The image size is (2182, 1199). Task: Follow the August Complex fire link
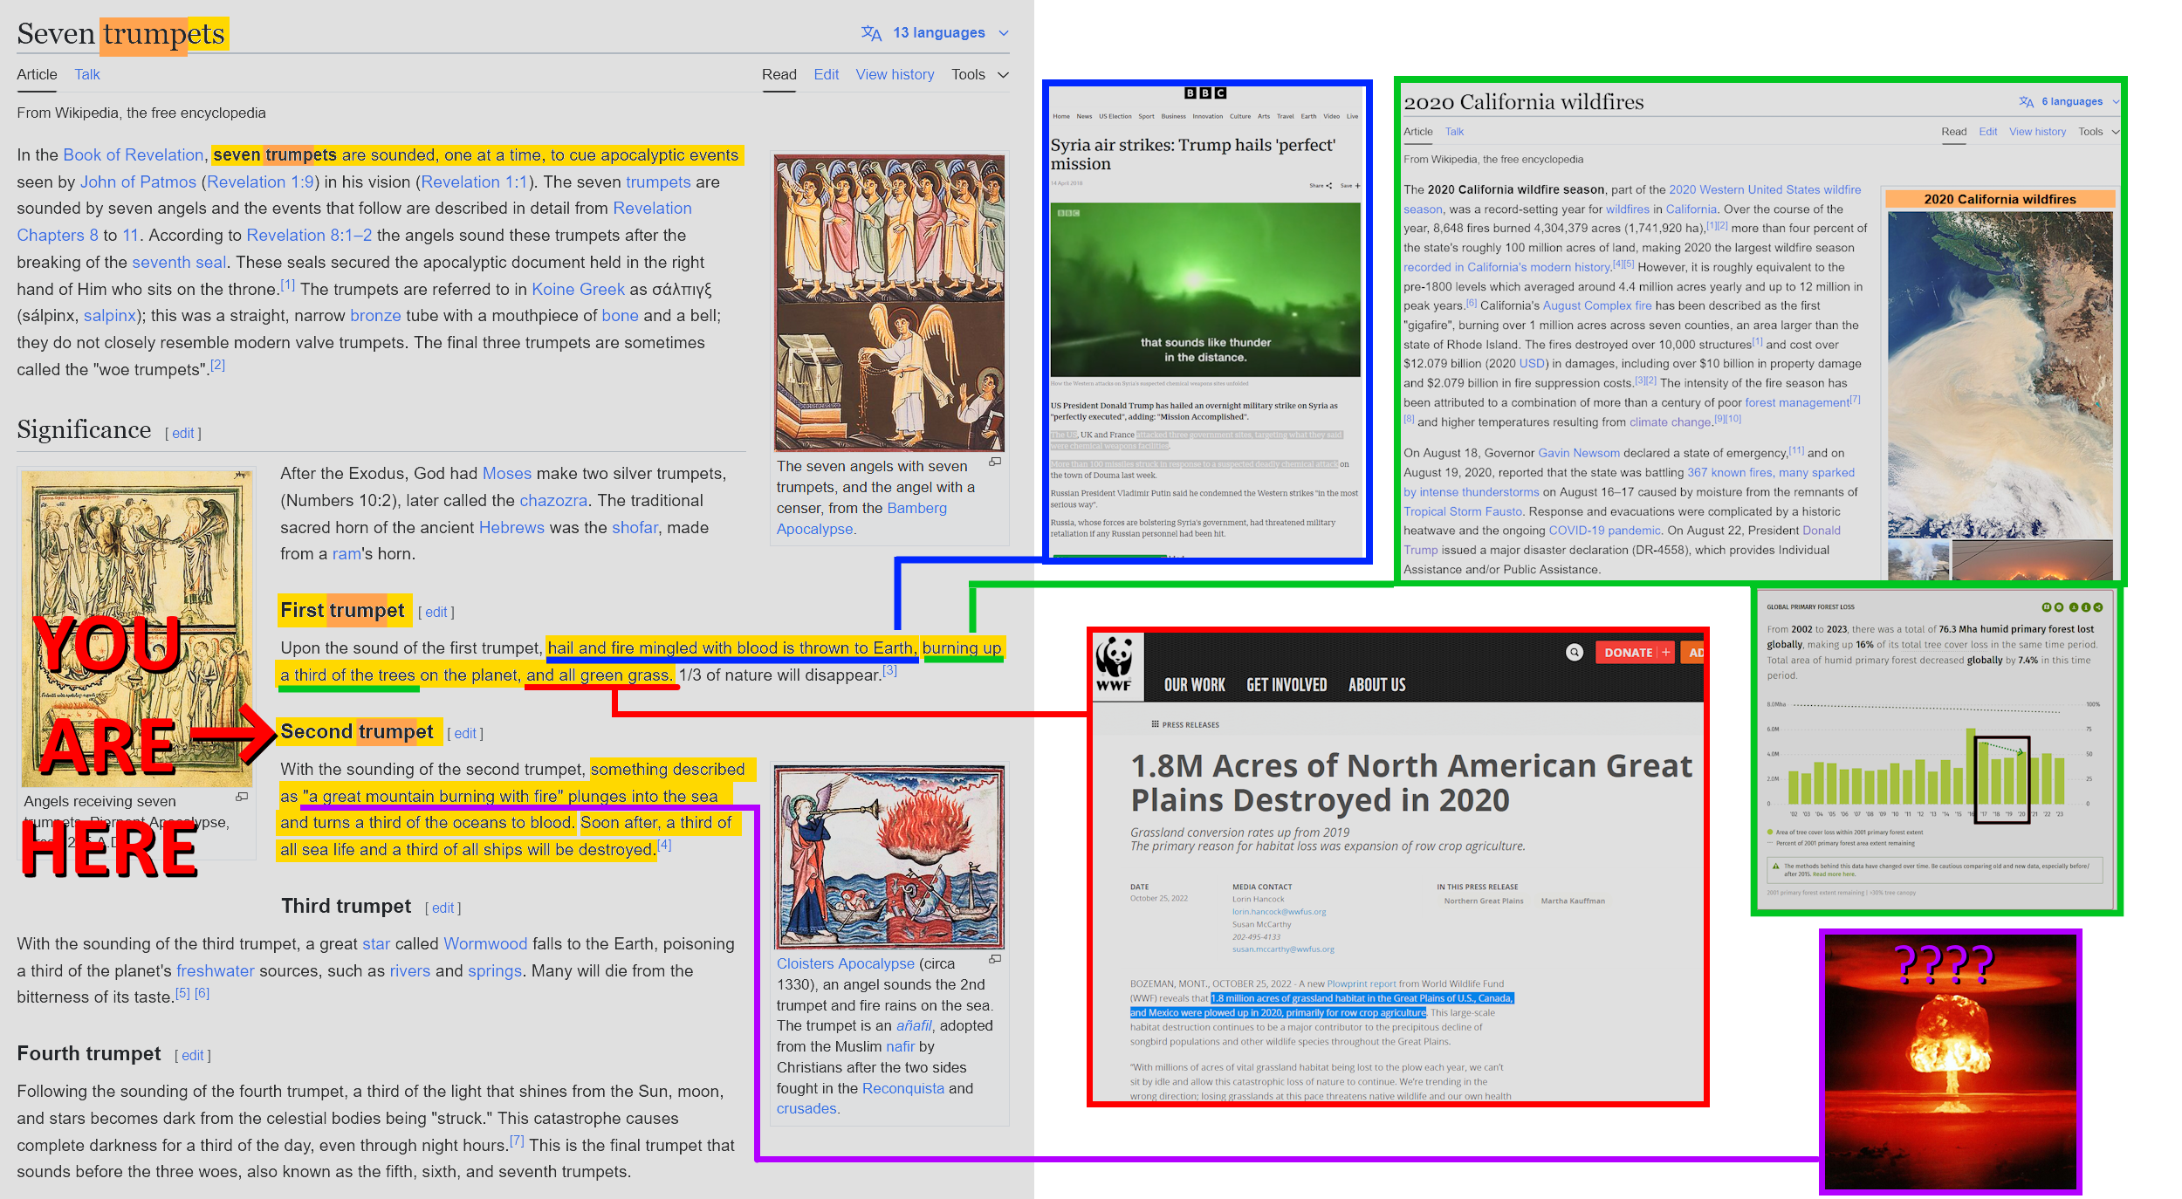pyautogui.click(x=1597, y=305)
